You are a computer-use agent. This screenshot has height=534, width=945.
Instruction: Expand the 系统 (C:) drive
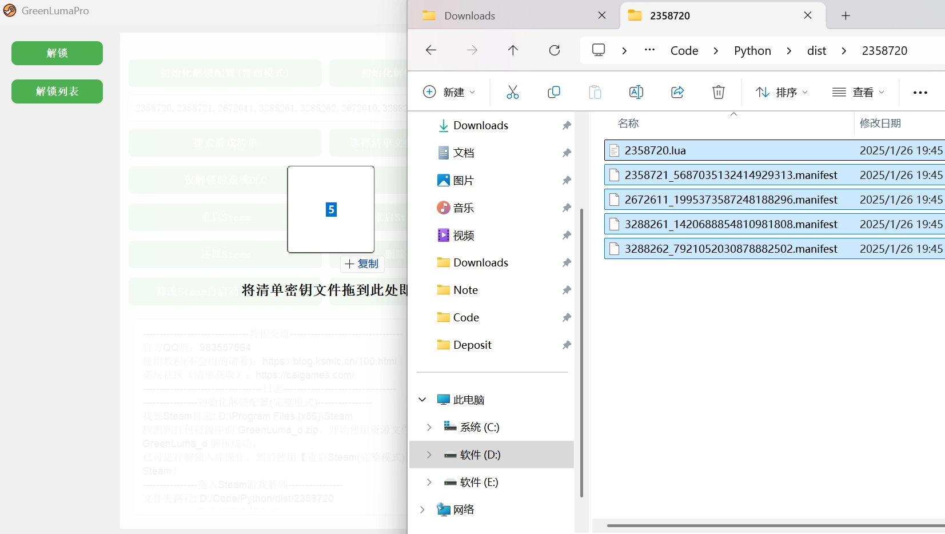(x=429, y=427)
